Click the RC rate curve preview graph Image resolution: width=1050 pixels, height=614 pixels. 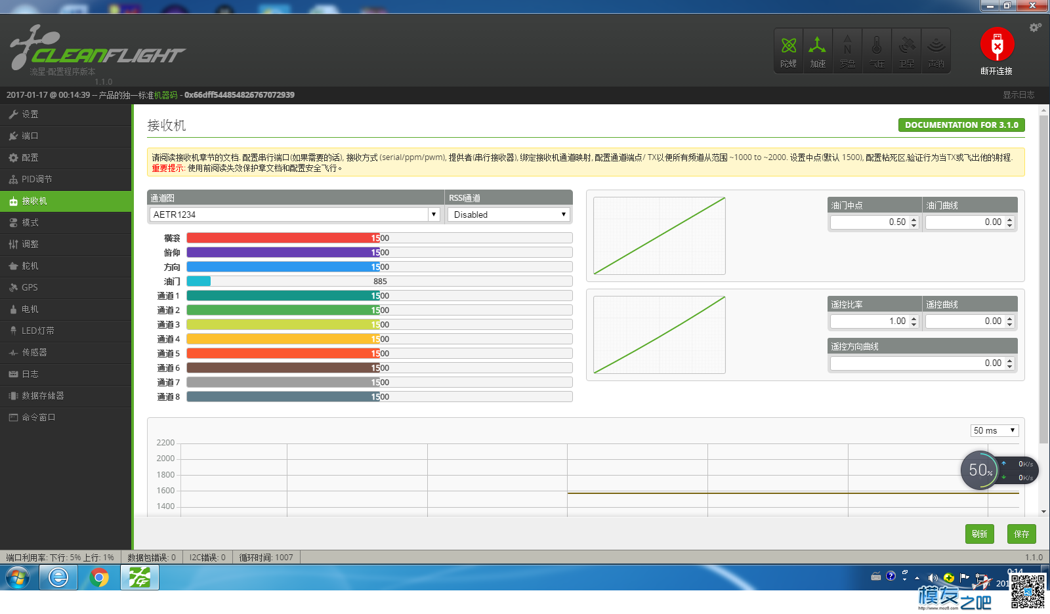coord(660,335)
